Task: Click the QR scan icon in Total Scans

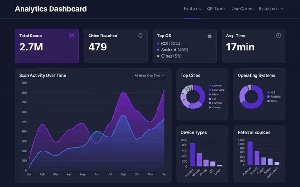Action: tap(72, 36)
